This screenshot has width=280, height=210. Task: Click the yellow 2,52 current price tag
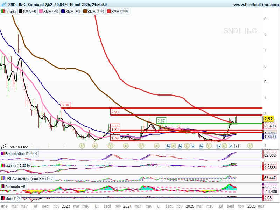tap(268, 119)
